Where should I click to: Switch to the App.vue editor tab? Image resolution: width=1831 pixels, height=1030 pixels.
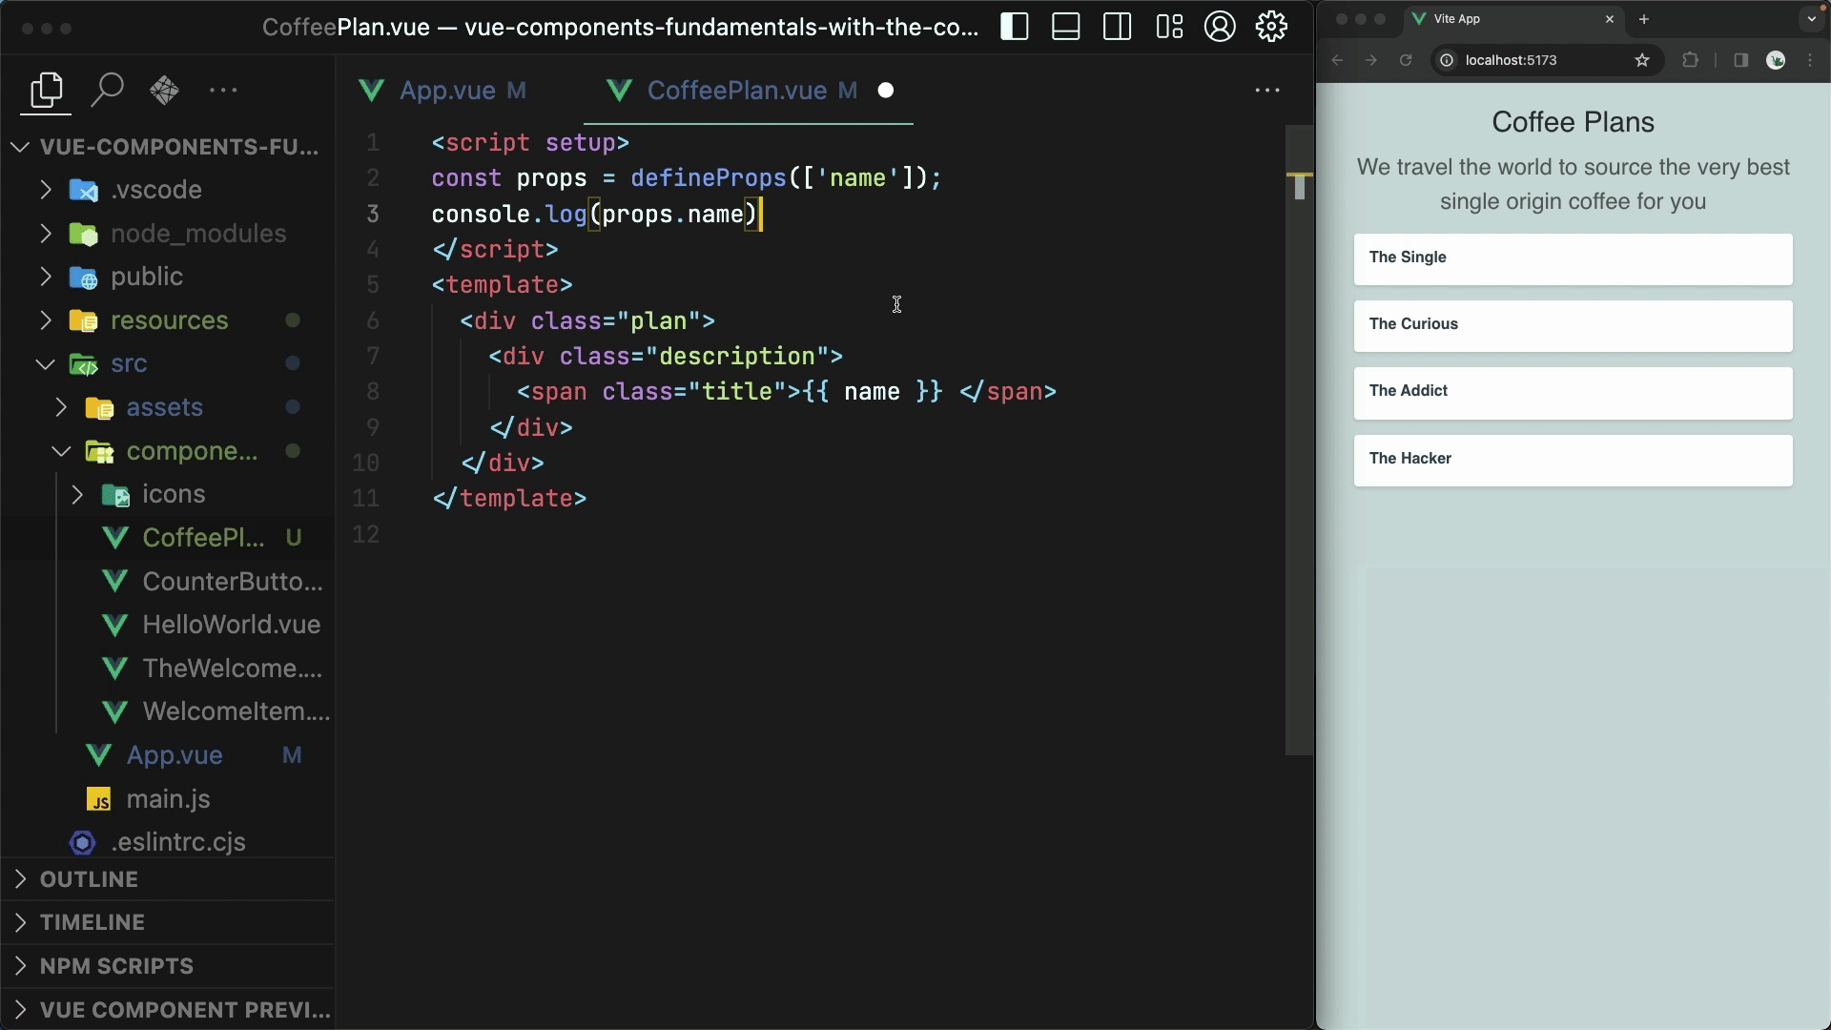[x=443, y=91]
